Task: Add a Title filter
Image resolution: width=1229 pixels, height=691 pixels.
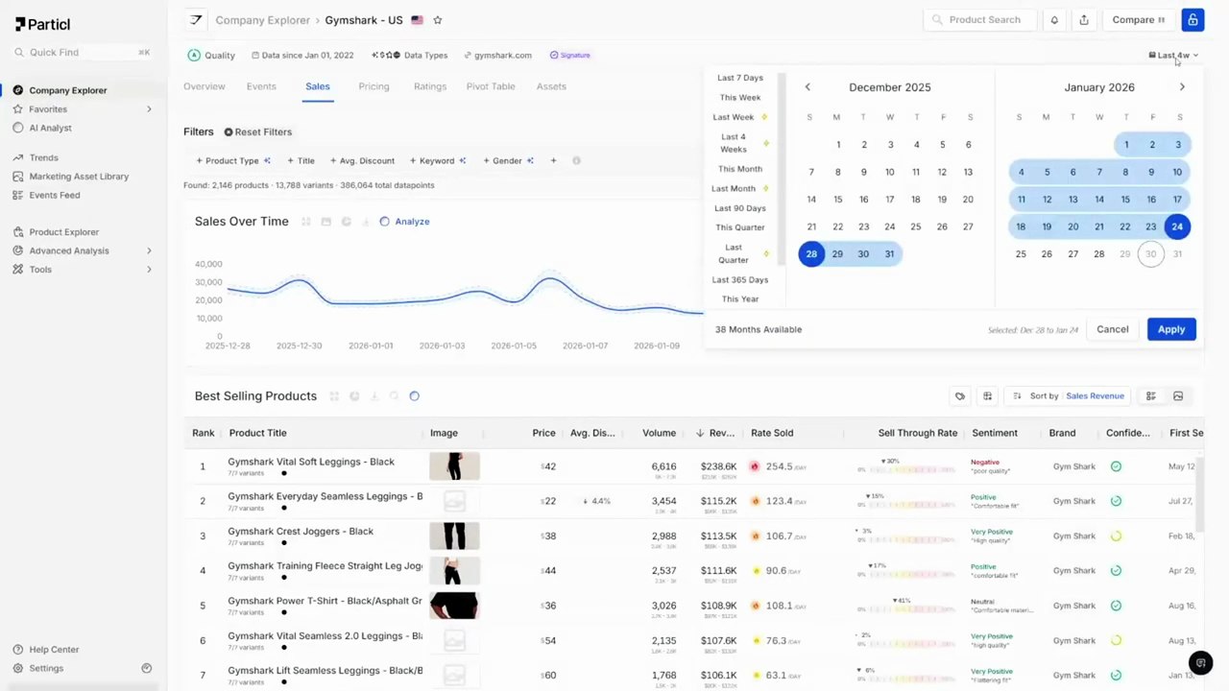Action: tap(301, 161)
